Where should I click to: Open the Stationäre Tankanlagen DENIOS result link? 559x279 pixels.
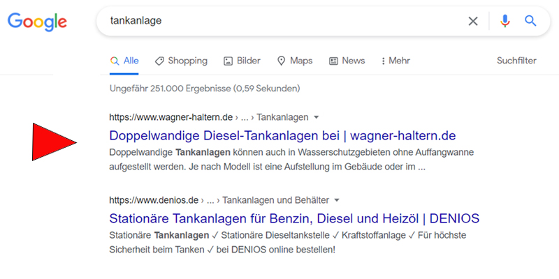[294, 218]
